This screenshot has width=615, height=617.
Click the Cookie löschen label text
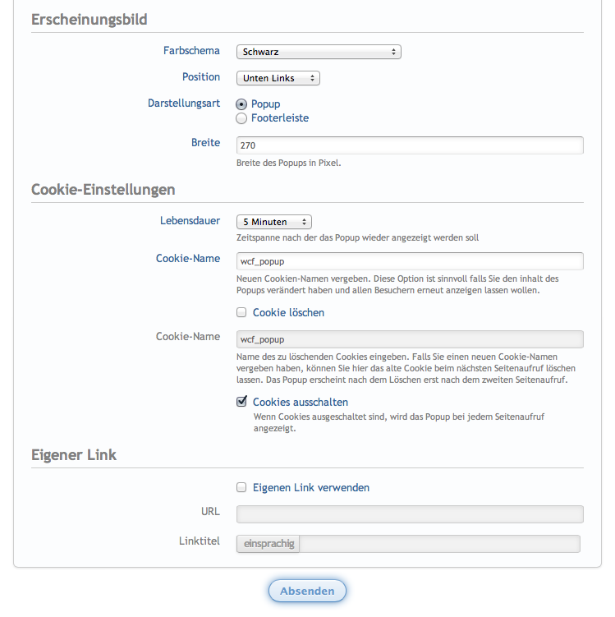coord(288,313)
